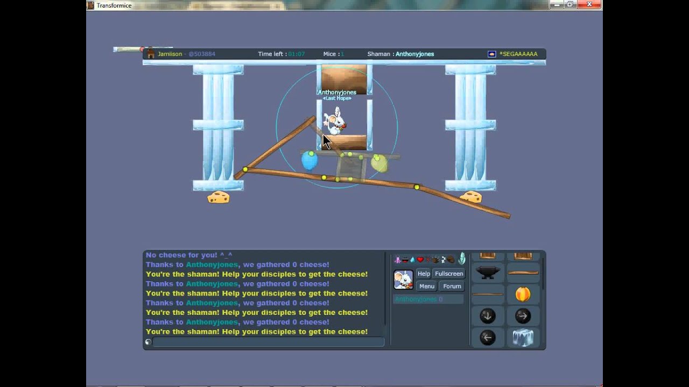The height and width of the screenshot is (387, 689).
Task: Trigger the pink dance emote
Action: point(398,260)
